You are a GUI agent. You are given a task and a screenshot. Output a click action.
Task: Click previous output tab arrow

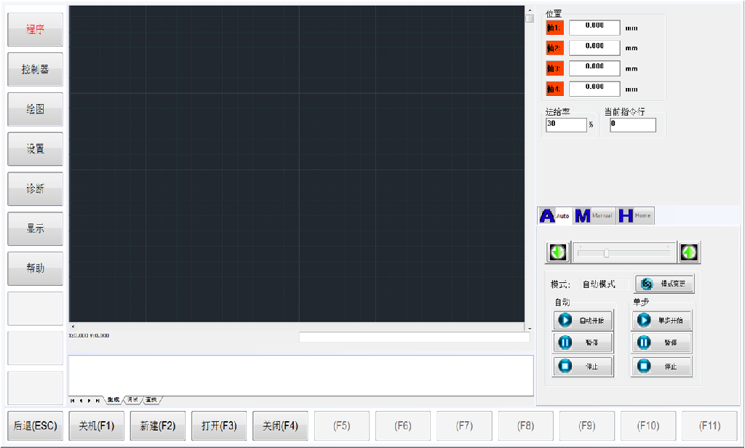[x=81, y=401]
